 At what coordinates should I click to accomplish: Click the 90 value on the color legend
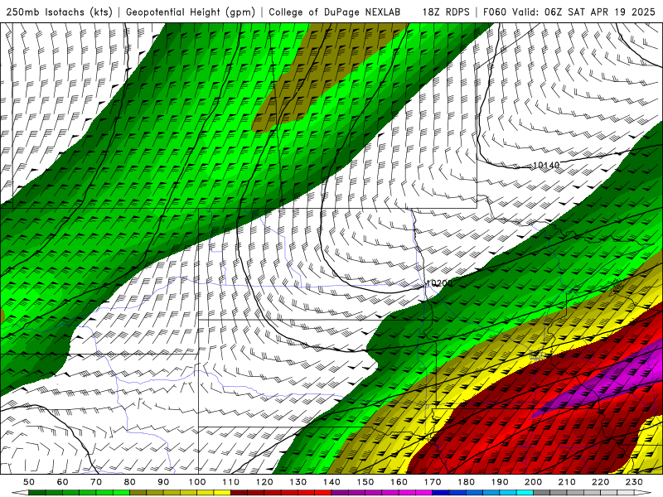tap(163, 482)
